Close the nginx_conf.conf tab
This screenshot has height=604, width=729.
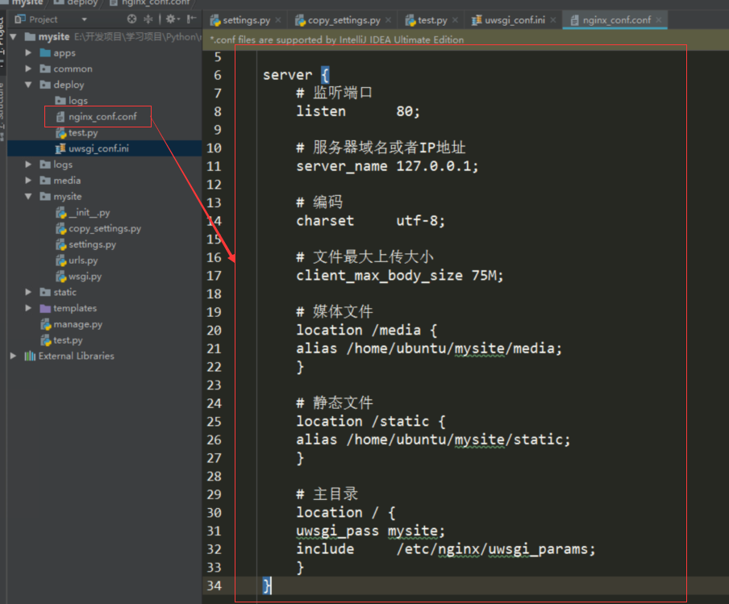658,19
